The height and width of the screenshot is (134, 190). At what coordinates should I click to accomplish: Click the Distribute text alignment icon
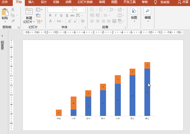click(x=114, y=21)
